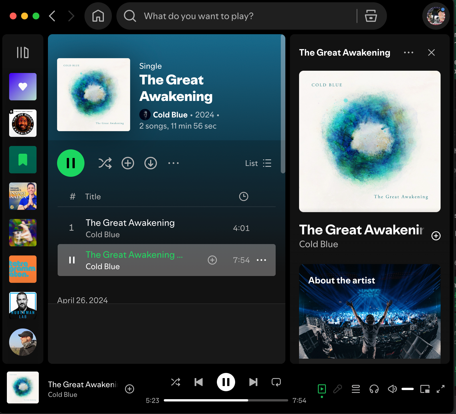Screen dimensions: 456x414
Task: Open the green playing track title link
Action: tap(134, 255)
